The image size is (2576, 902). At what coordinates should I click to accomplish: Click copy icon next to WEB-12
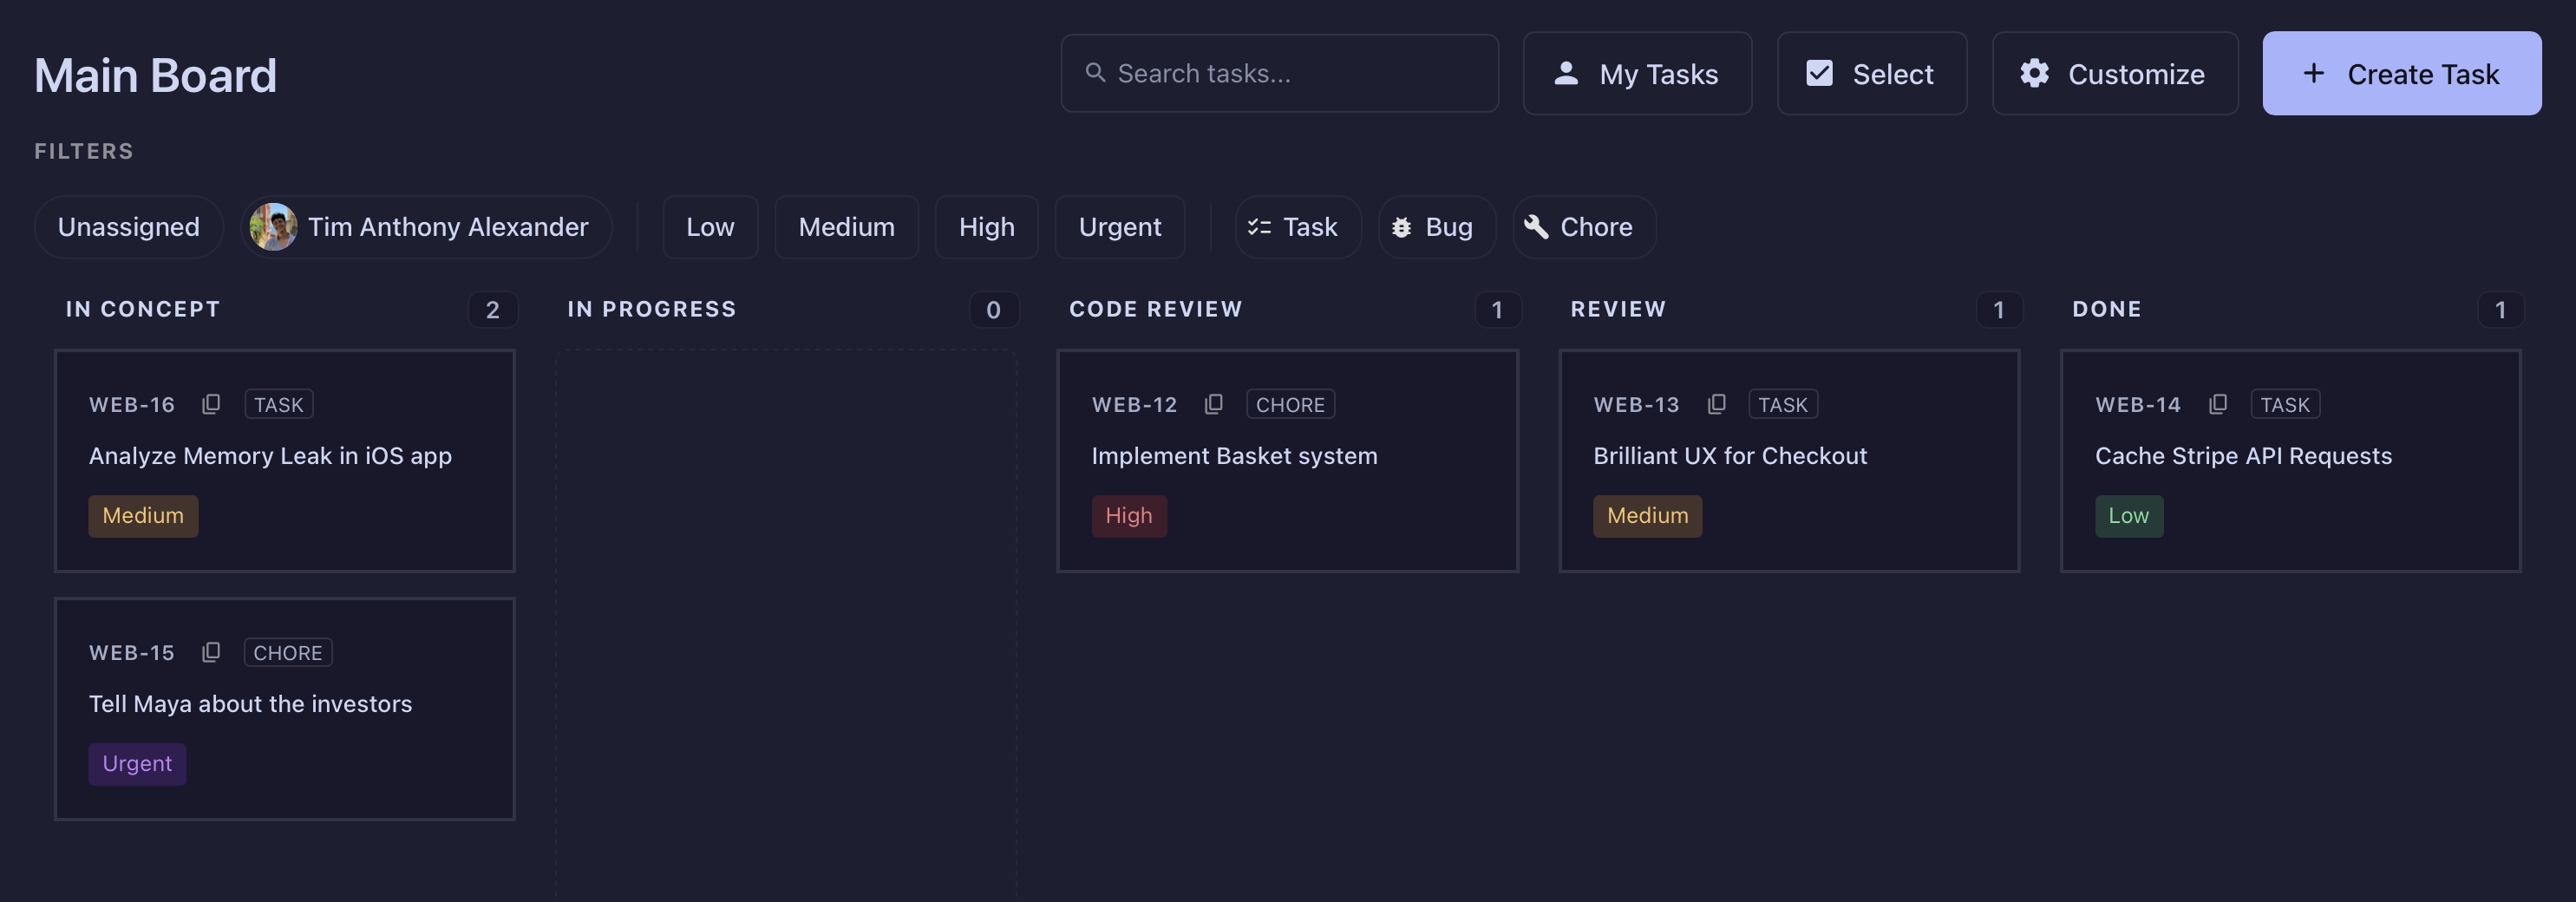pyautogui.click(x=1213, y=404)
